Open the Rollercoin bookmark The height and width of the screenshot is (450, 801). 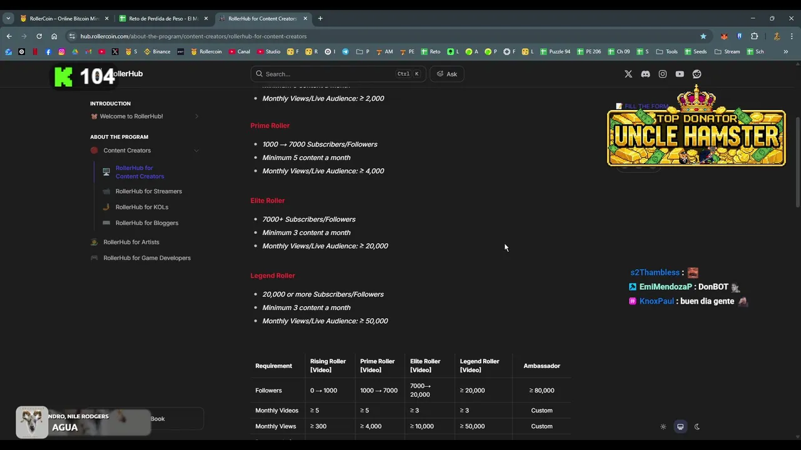pyautogui.click(x=206, y=52)
